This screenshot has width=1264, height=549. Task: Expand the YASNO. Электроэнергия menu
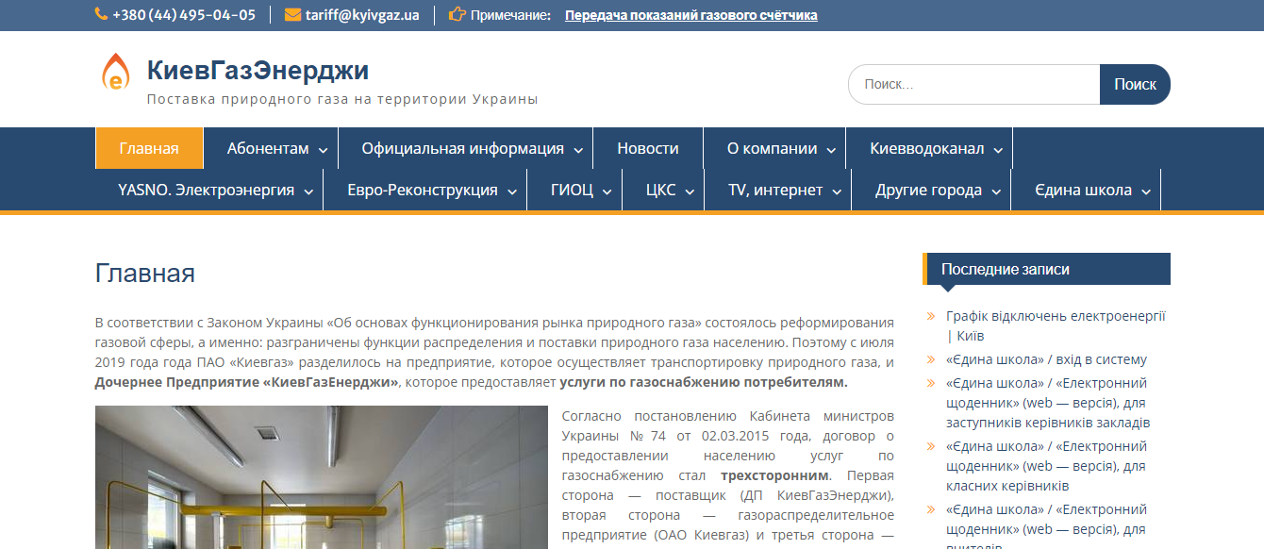(x=208, y=190)
